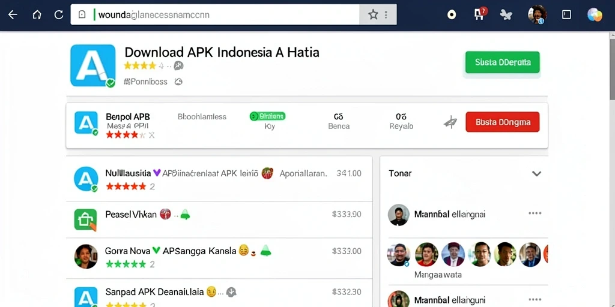The width and height of the screenshot is (615, 307).
Task: Click the icon beside the header star rating
Action: (x=178, y=66)
